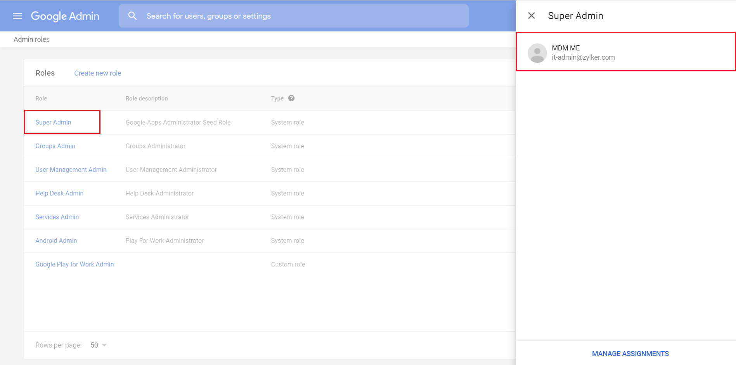The image size is (736, 365).
Task: Click the search magnifier icon
Action: 132,16
